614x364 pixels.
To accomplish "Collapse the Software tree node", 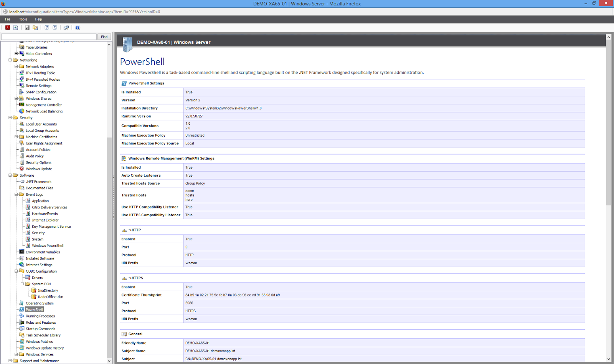I will (10, 175).
